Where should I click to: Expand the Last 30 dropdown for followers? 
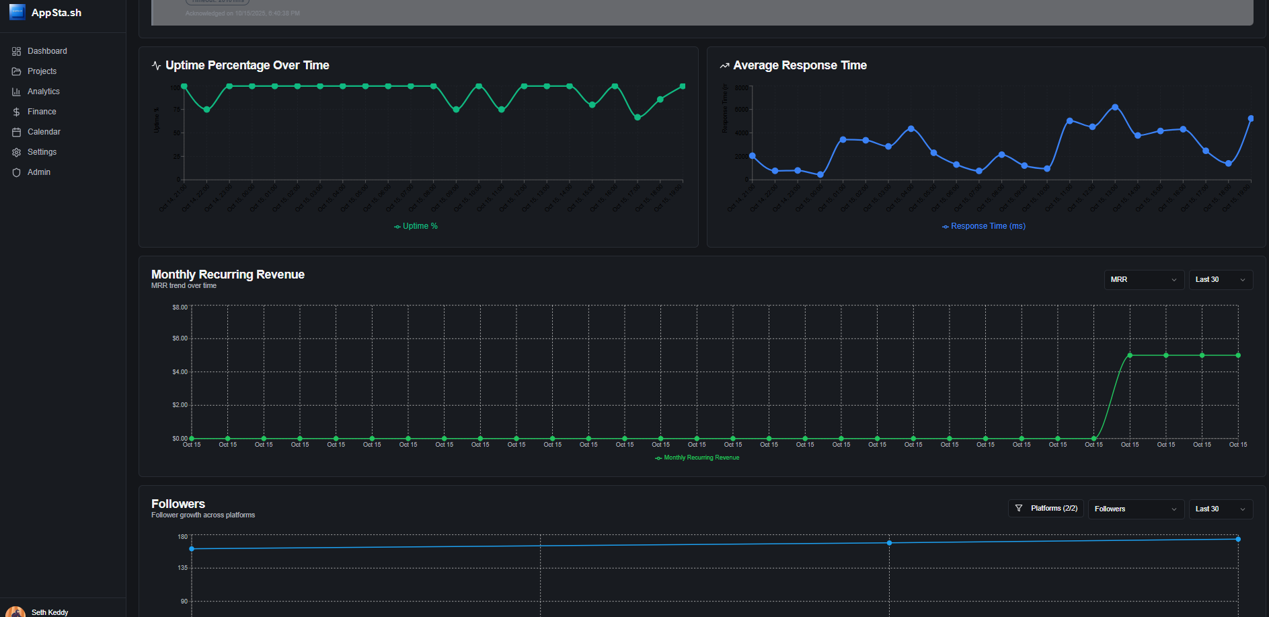click(1220, 509)
